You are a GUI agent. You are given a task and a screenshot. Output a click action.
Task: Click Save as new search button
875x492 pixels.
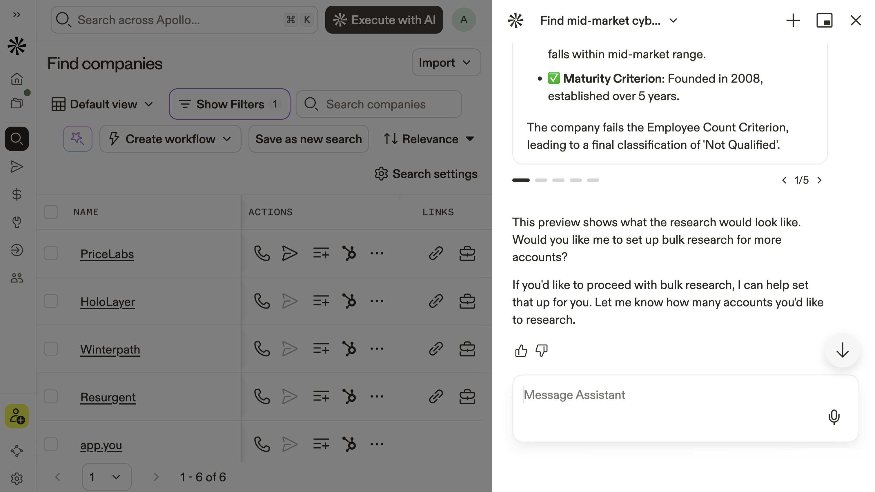(x=308, y=139)
